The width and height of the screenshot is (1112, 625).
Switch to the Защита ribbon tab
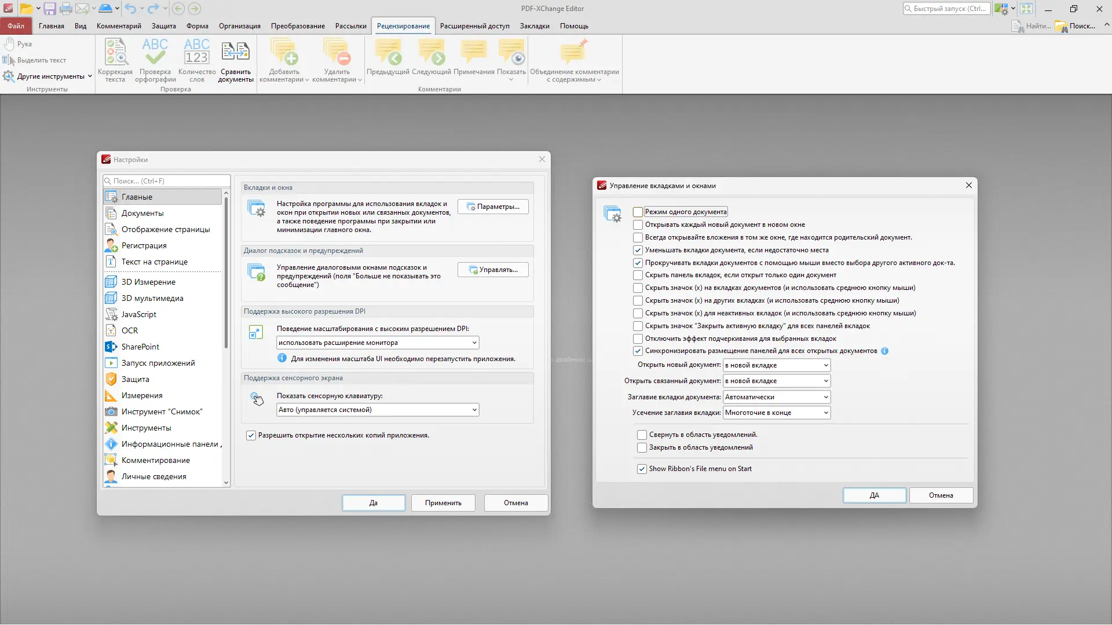tap(163, 26)
